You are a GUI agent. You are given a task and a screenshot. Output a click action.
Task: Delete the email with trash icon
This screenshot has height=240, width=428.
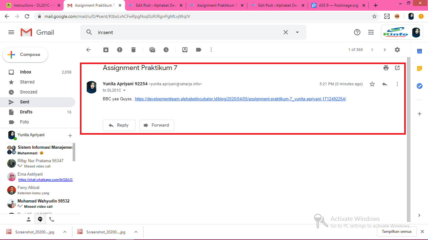[133, 50]
